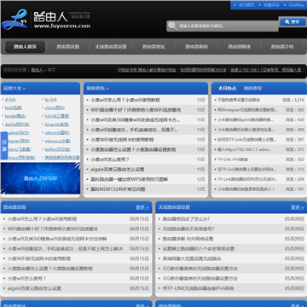The height and width of the screenshot is (307, 307).
Task: Open the alpha brand link
Action: 17,125
